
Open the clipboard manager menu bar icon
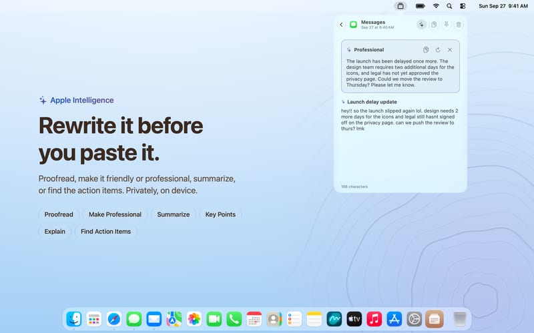[400, 6]
